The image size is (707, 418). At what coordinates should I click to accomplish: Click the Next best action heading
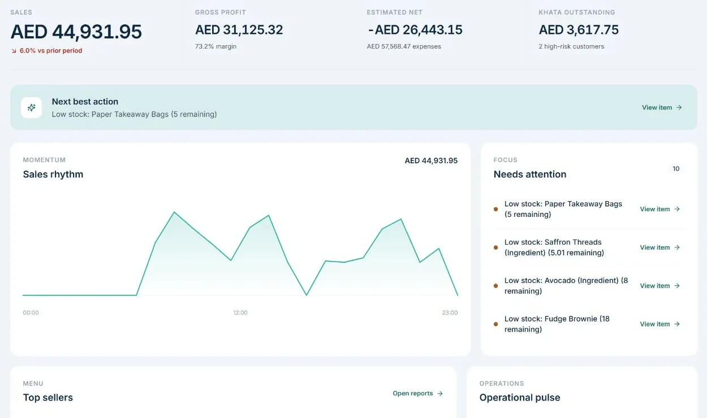85,102
